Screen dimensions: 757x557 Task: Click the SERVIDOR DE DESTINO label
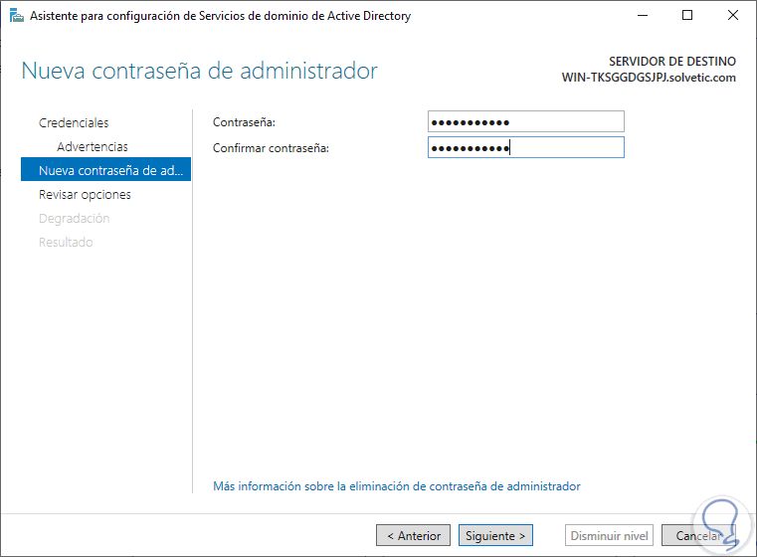[672, 62]
